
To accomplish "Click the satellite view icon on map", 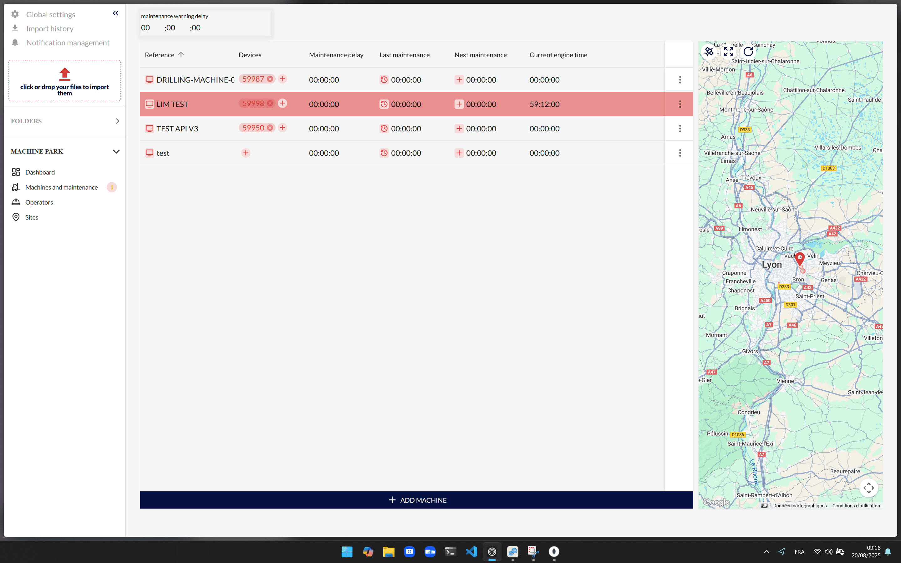I will (709, 51).
